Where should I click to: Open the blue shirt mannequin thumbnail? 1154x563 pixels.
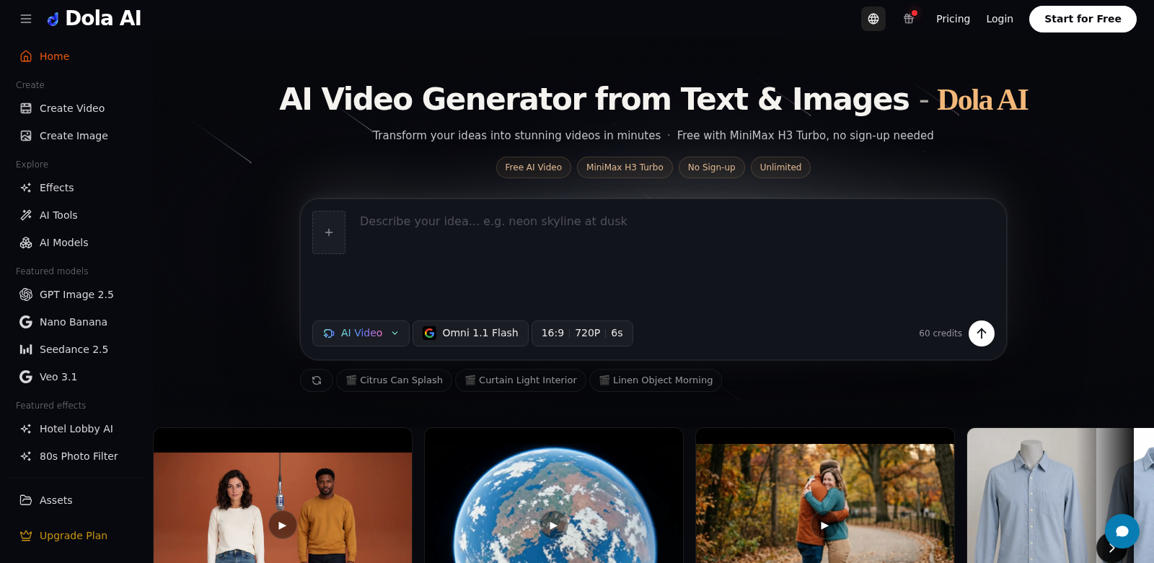tap(1050, 495)
